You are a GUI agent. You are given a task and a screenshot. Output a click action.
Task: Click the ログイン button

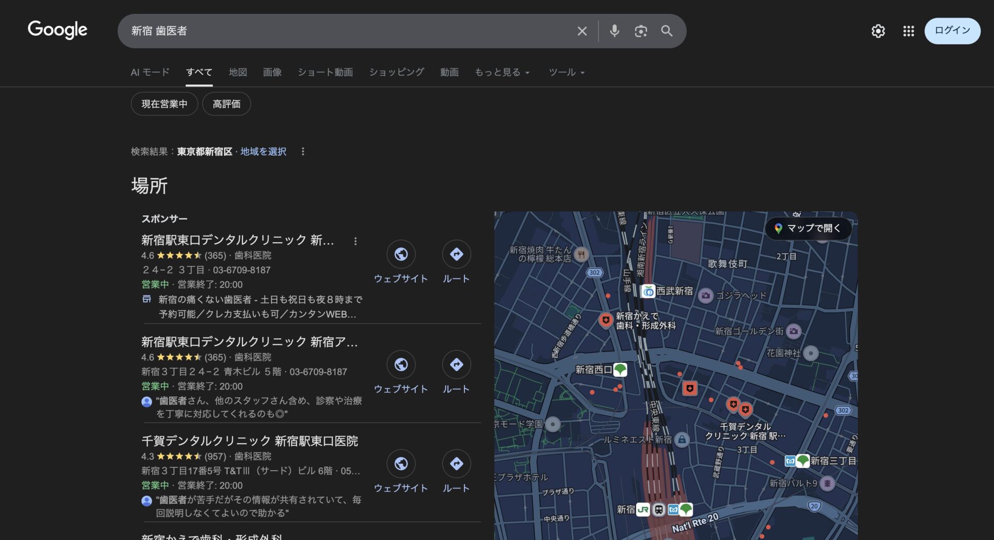[x=952, y=31]
